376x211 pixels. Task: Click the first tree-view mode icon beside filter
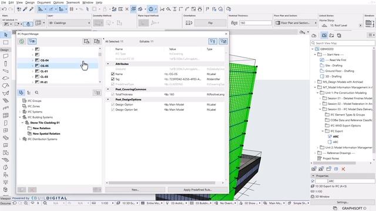coord(86,41)
